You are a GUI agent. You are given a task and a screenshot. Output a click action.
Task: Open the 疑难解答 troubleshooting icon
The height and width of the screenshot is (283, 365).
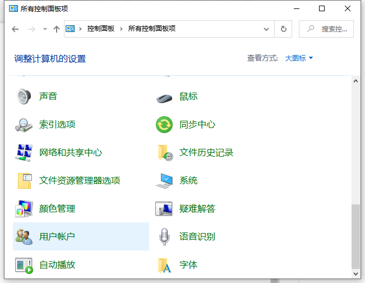point(164,209)
